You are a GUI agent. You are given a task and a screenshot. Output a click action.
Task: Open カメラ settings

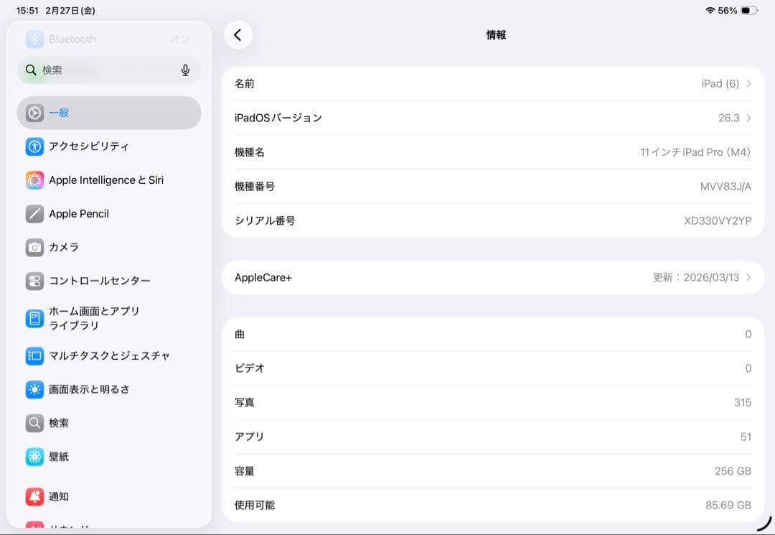tap(109, 247)
